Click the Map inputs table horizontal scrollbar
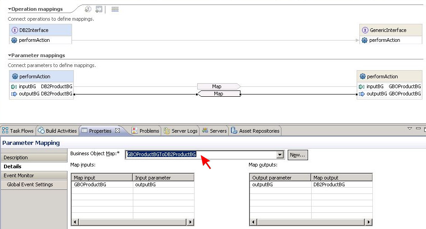The height and width of the screenshot is (229, 426). 133,222
